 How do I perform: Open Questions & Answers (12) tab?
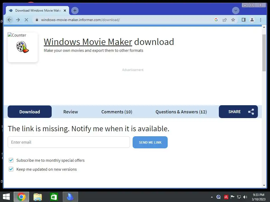181,112
